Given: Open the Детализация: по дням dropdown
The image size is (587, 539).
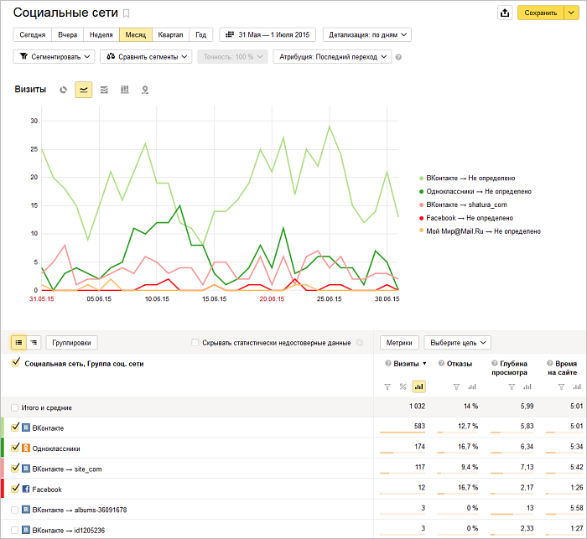Looking at the screenshot, I should [x=367, y=35].
